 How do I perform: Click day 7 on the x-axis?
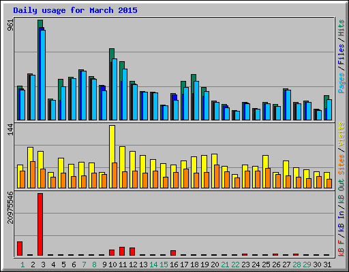pyautogui.click(x=84, y=265)
